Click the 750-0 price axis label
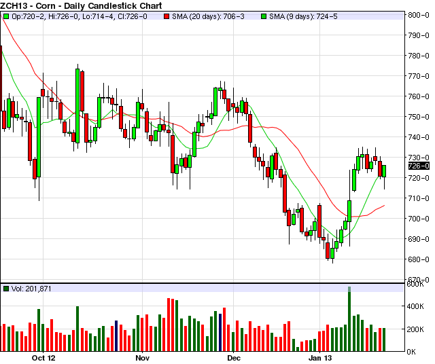Screen dimensions: 435x364 (419, 117)
